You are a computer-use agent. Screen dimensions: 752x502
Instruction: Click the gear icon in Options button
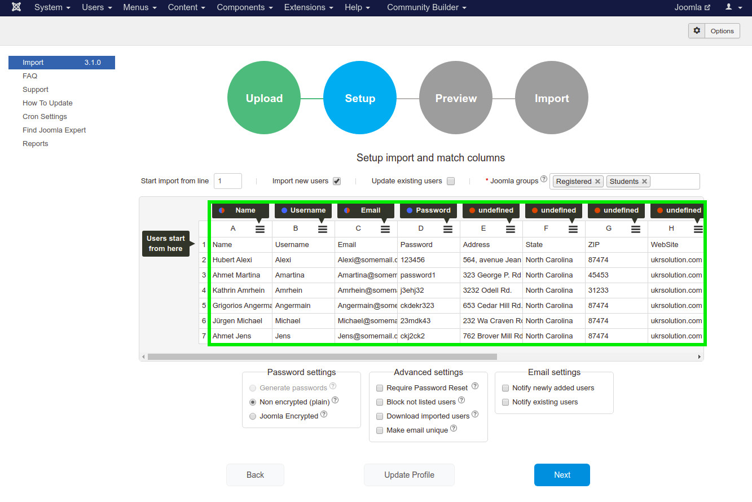pyautogui.click(x=697, y=30)
